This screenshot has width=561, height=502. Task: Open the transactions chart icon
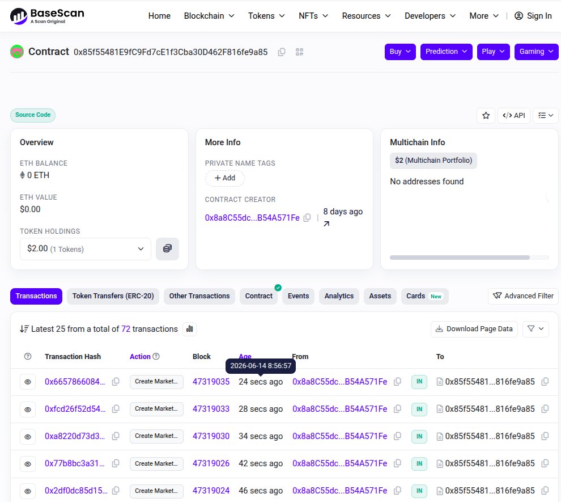click(190, 329)
